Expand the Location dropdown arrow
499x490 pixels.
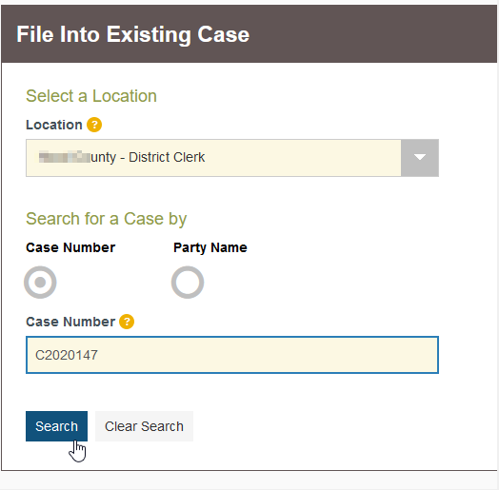(x=420, y=158)
